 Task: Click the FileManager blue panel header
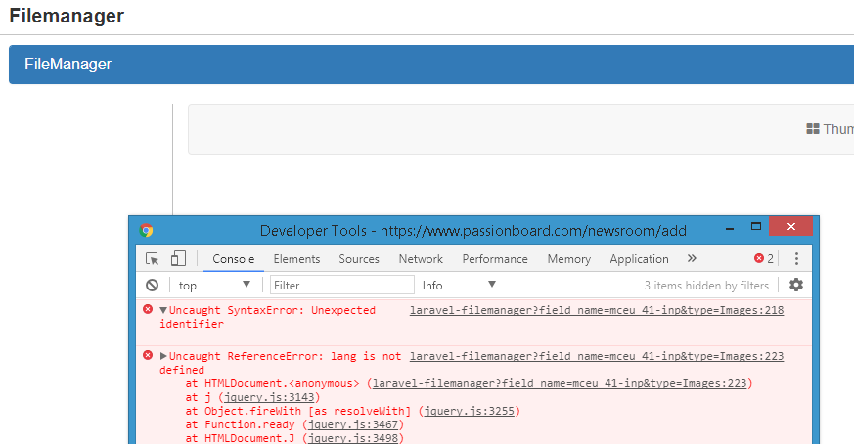[x=431, y=65]
